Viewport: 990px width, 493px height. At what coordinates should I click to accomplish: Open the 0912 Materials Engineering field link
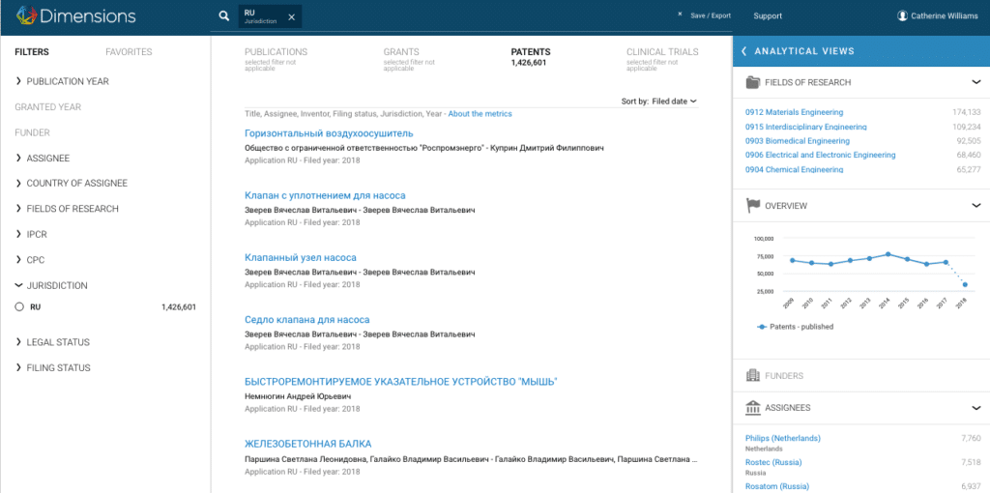click(x=794, y=112)
